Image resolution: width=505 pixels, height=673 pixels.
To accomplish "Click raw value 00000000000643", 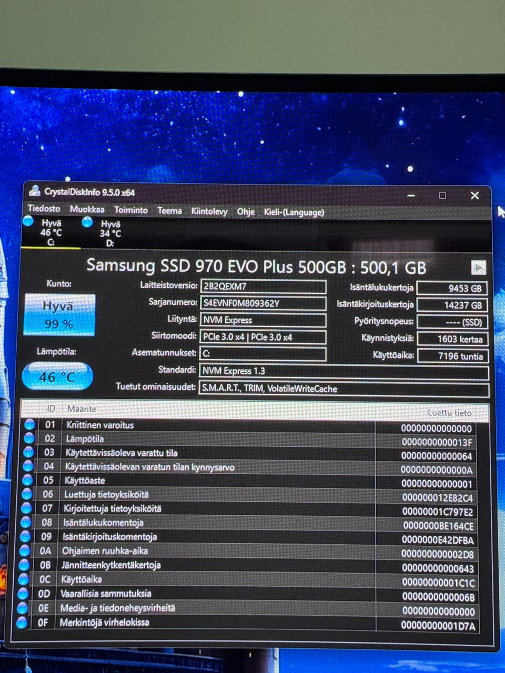I will (438, 568).
